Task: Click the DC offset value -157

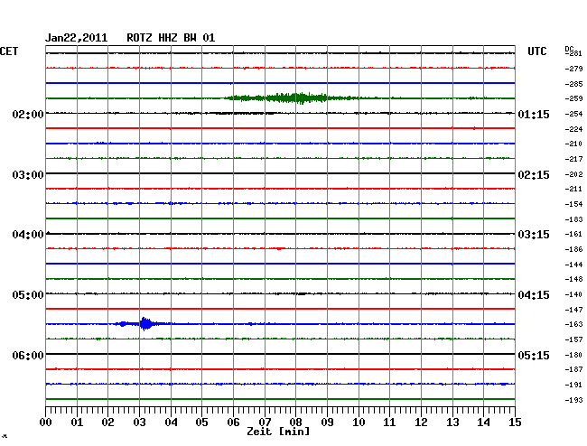Action: tap(573, 339)
